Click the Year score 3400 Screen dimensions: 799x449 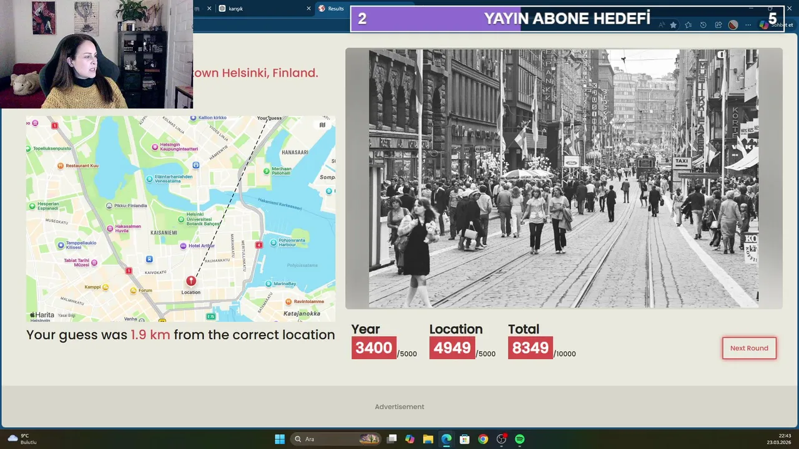coord(374,348)
